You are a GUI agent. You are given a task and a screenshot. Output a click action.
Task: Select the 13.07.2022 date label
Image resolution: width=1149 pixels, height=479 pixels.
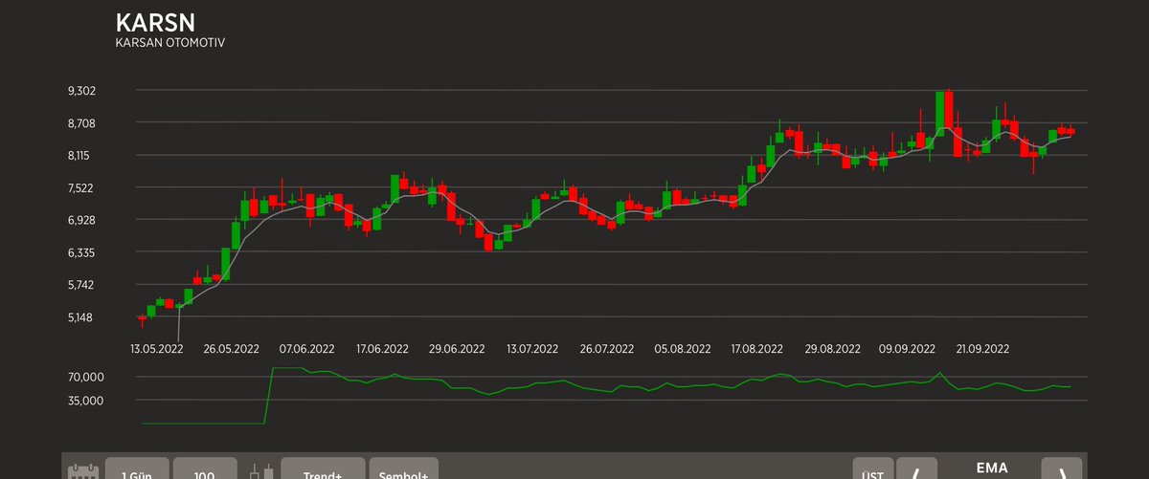pyautogui.click(x=532, y=349)
